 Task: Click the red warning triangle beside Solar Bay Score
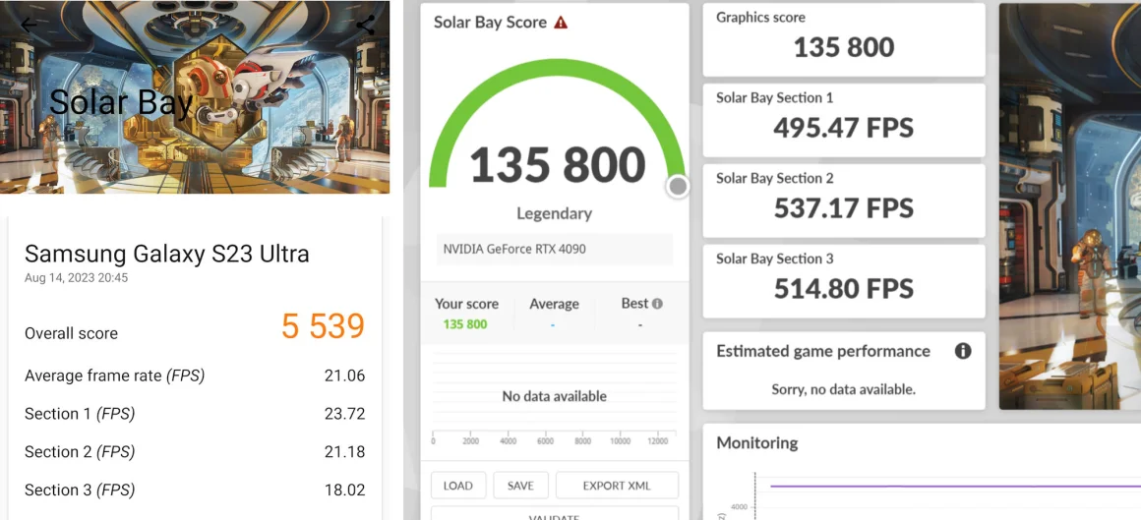(561, 23)
